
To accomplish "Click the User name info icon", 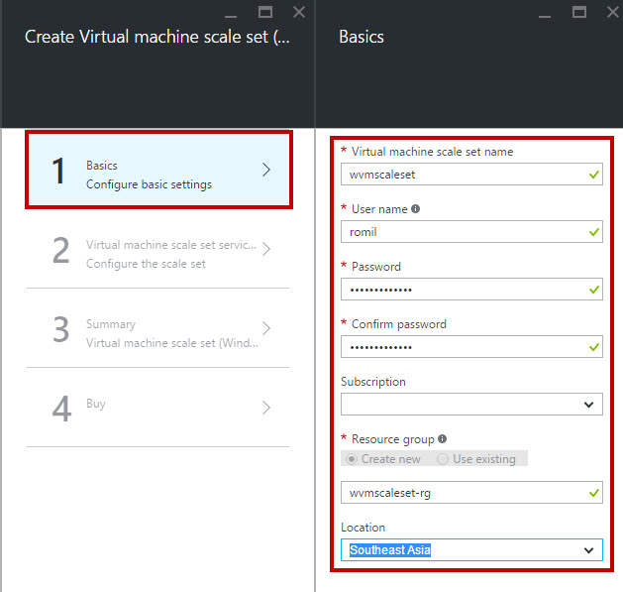I will click(415, 209).
